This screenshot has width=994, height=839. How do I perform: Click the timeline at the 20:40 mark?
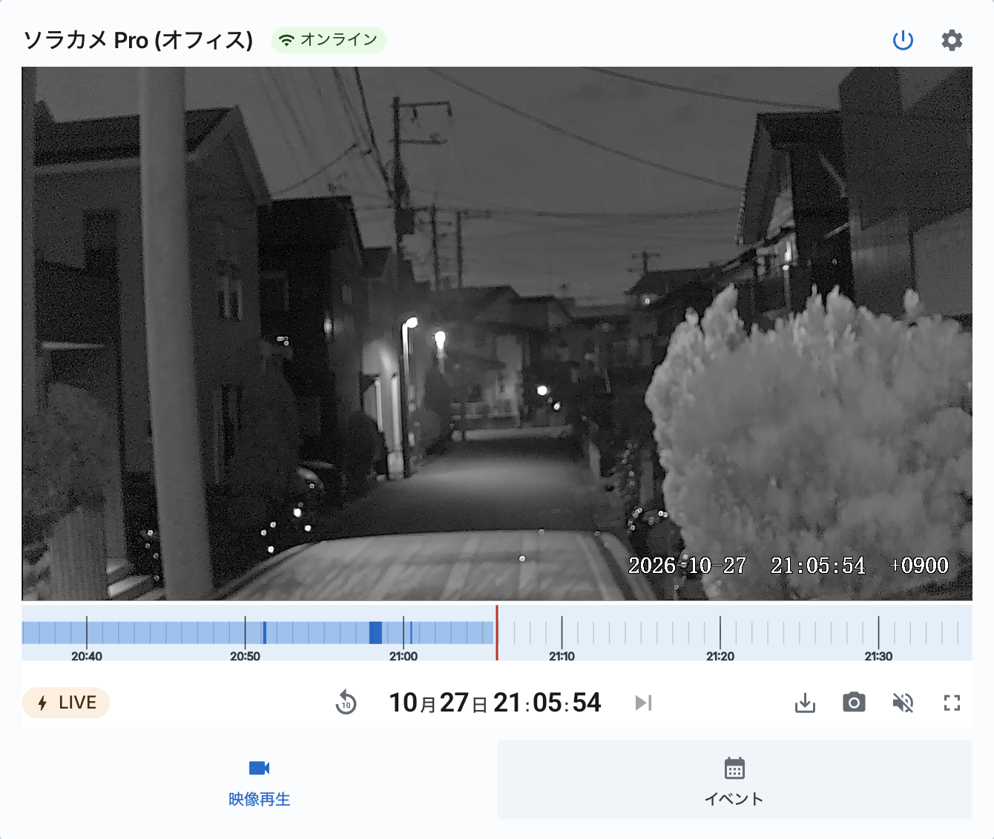point(87,633)
